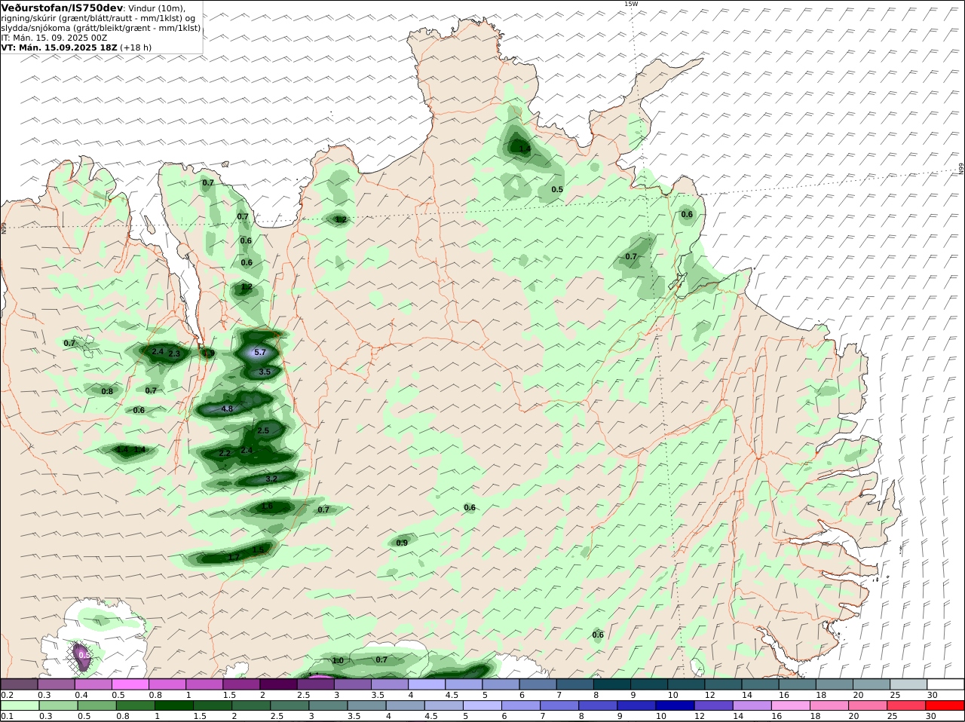Click the 2.5 precipitation value on the map

click(x=263, y=430)
